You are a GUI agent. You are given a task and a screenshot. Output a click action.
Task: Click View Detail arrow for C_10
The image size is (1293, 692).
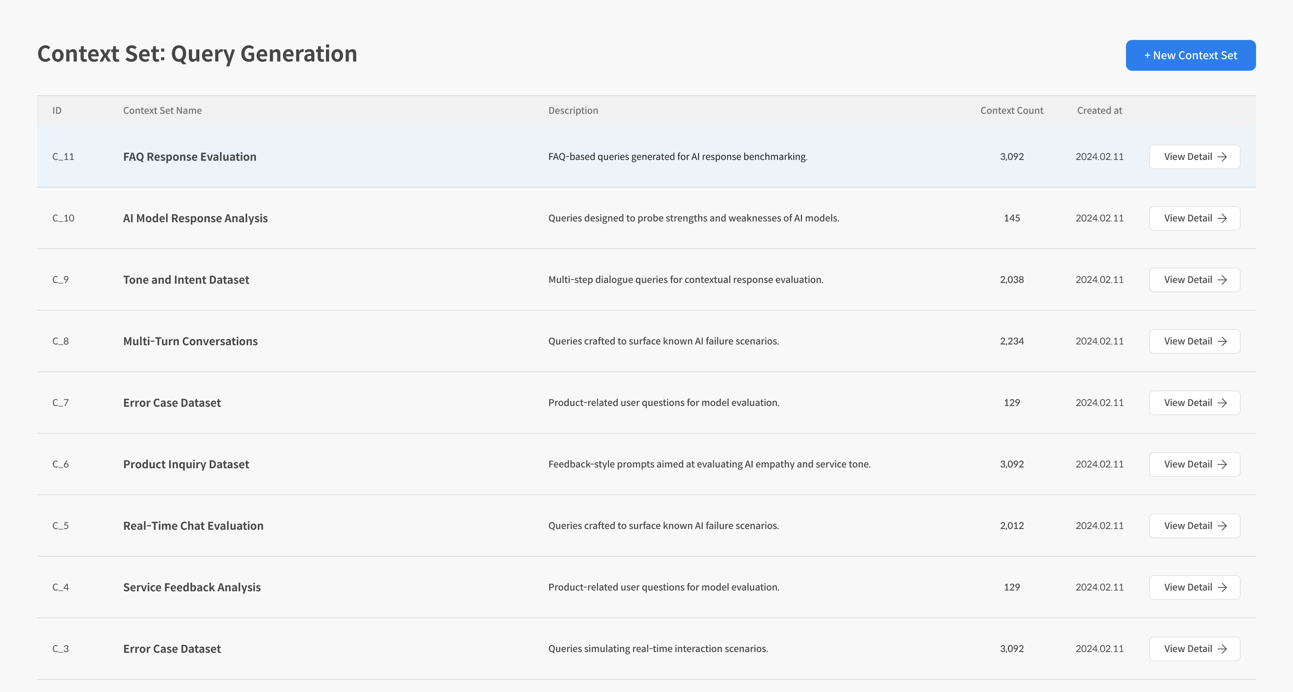[1222, 218]
